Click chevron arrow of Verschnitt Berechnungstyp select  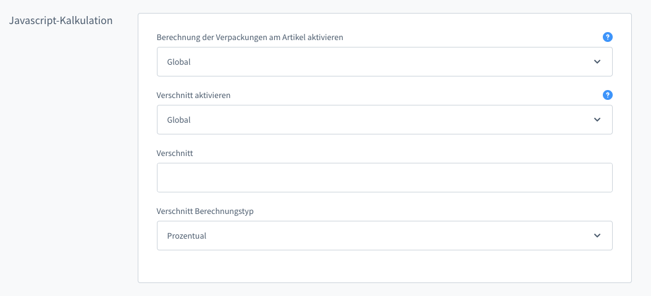point(597,236)
